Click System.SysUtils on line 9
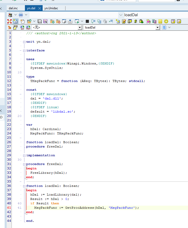This screenshot has height=228, width=188. tap(46, 68)
